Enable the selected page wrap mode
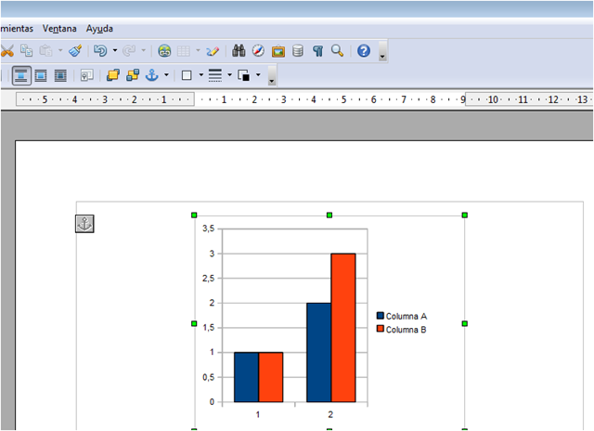 [x=20, y=75]
